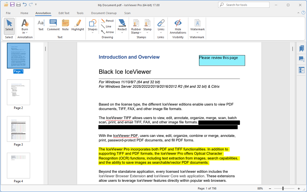
Task: Open the Document Cleanup tab
Action: (104, 13)
